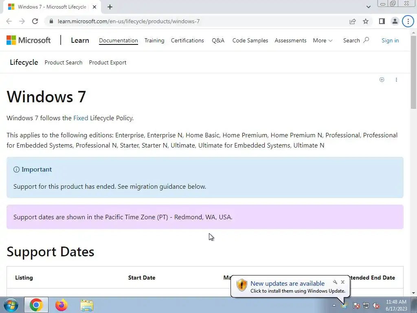The width and height of the screenshot is (417, 313).
Task: Open Code Samples
Action: point(250,40)
